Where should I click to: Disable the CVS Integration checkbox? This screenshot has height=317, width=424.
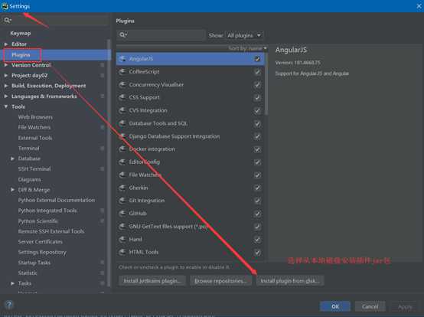[x=257, y=110]
